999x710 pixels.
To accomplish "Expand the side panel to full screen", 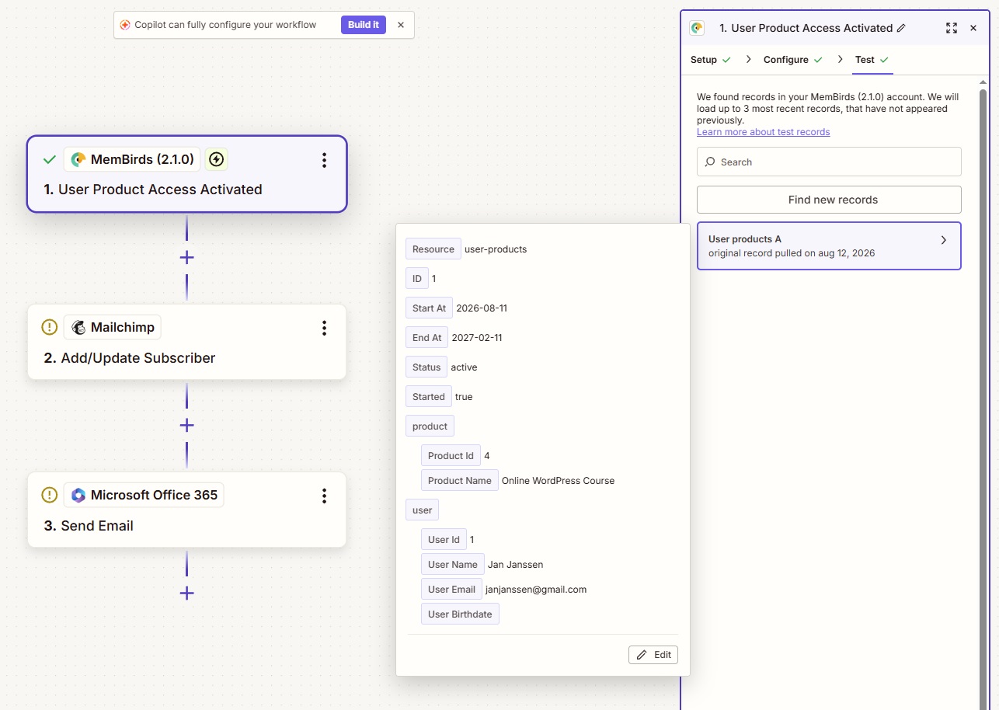I will point(952,28).
